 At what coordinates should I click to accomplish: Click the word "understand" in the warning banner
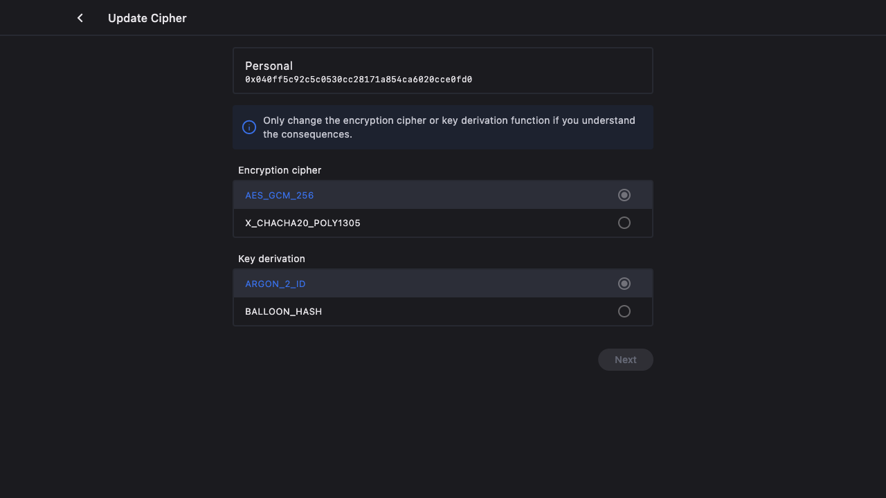(x=608, y=120)
